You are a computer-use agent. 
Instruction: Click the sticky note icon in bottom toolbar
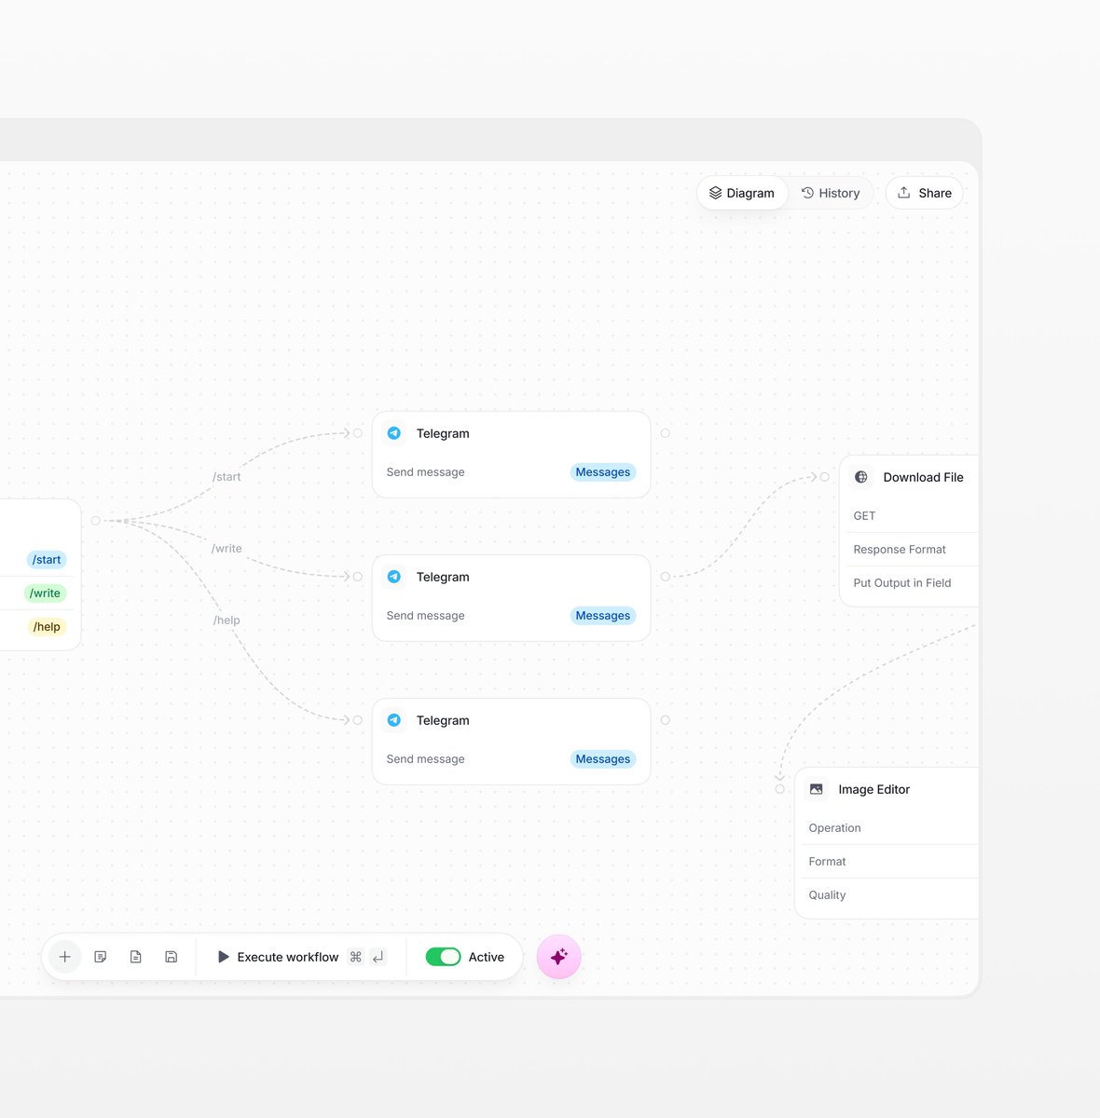pos(100,957)
